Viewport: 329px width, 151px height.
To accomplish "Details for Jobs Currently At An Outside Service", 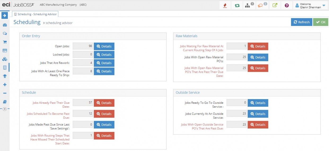I will point(258,114).
